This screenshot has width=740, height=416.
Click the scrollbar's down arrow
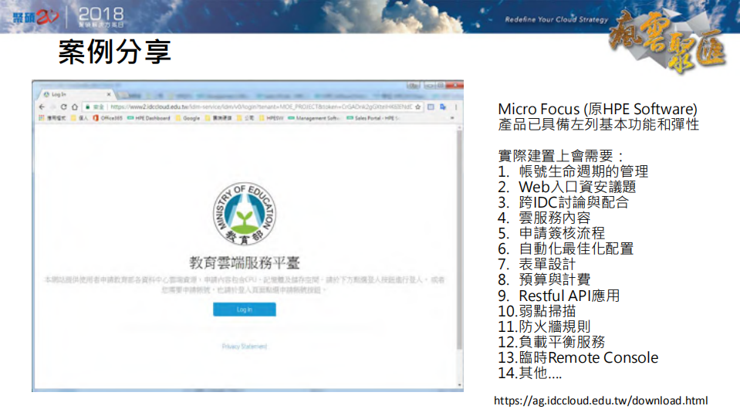(x=460, y=385)
